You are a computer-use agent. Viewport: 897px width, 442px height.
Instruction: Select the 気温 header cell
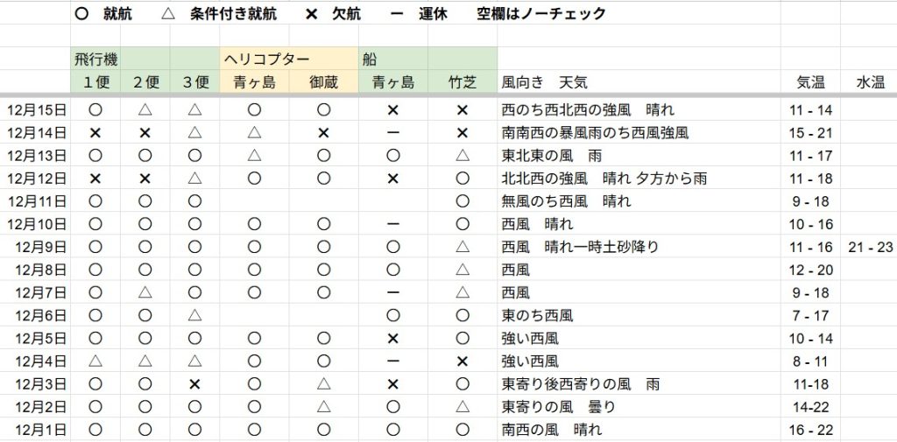[810, 82]
